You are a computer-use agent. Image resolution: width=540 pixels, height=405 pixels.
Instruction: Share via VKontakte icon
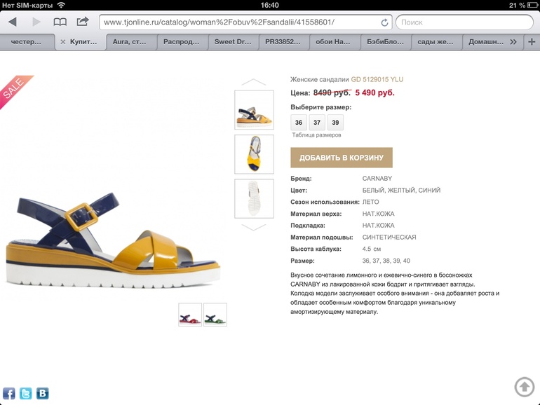tap(43, 393)
